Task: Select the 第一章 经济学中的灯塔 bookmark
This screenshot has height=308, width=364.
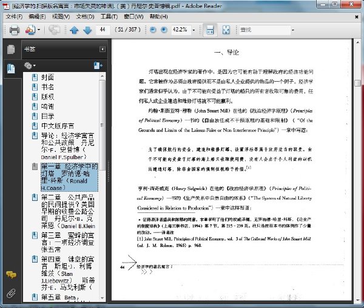Action: [x=69, y=177]
